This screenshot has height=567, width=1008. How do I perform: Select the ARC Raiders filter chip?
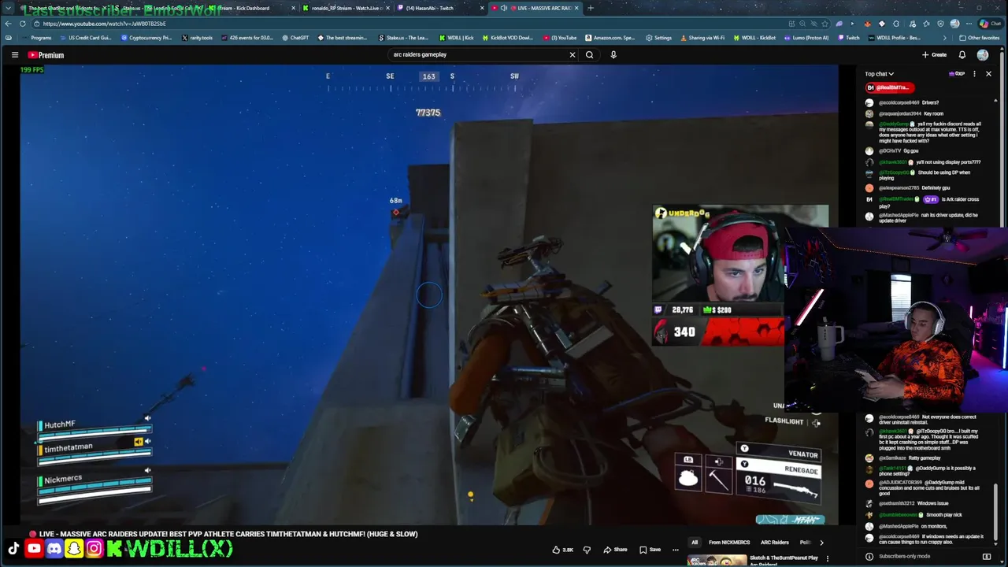[x=775, y=542]
